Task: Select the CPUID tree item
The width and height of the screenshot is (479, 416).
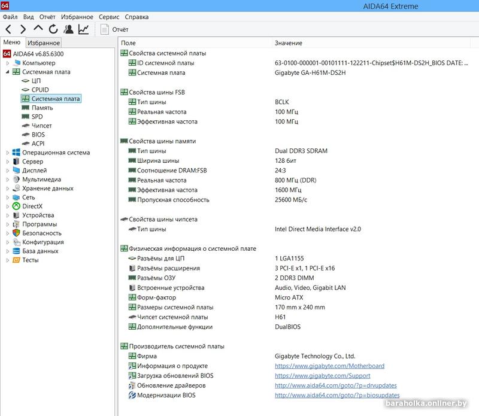Action: tap(40, 90)
